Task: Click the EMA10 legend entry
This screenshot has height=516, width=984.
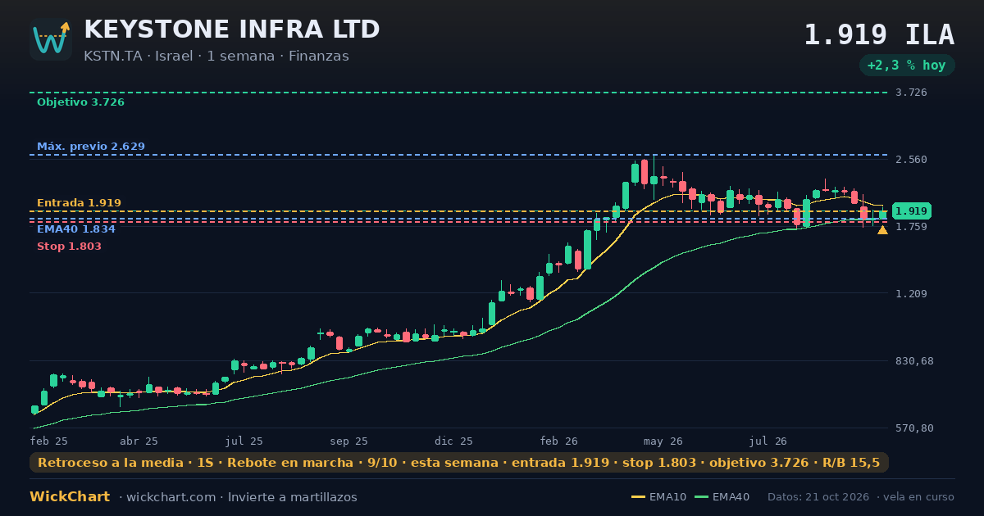Action: tap(658, 497)
